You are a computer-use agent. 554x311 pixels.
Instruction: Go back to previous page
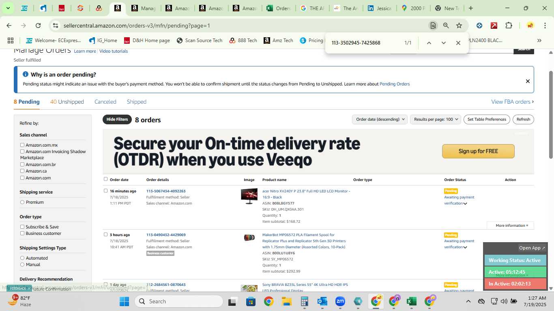(x=9, y=26)
